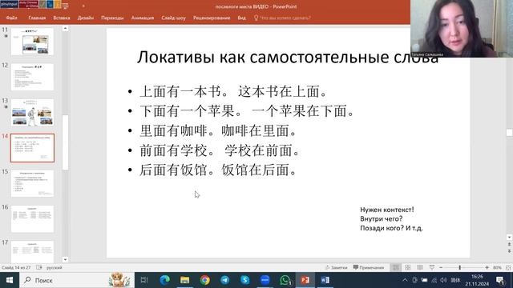The height and width of the screenshot is (288, 513).
Task: Click the zoom out minus button
Action: pyautogui.click(x=441, y=267)
